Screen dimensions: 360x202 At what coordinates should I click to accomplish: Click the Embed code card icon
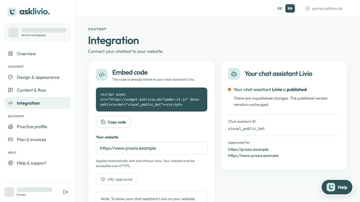[x=102, y=75]
